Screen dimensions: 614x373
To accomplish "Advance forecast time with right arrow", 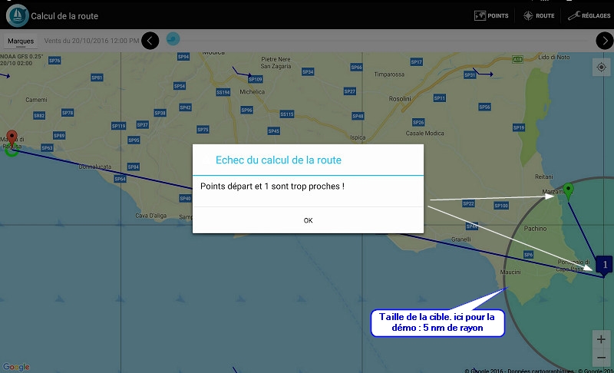I will pos(604,41).
